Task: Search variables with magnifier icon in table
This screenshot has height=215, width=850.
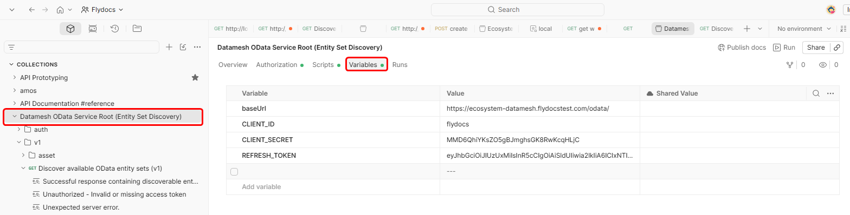Action: tap(816, 93)
